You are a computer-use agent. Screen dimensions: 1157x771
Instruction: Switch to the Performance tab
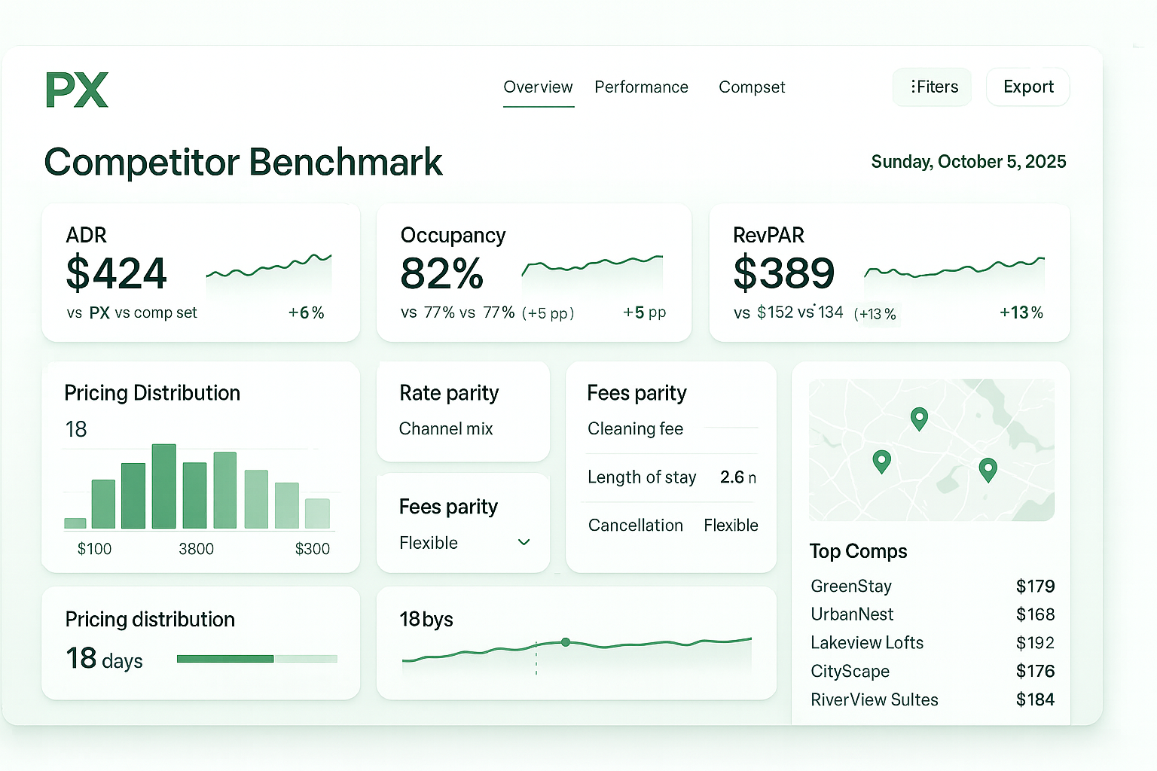coord(641,87)
